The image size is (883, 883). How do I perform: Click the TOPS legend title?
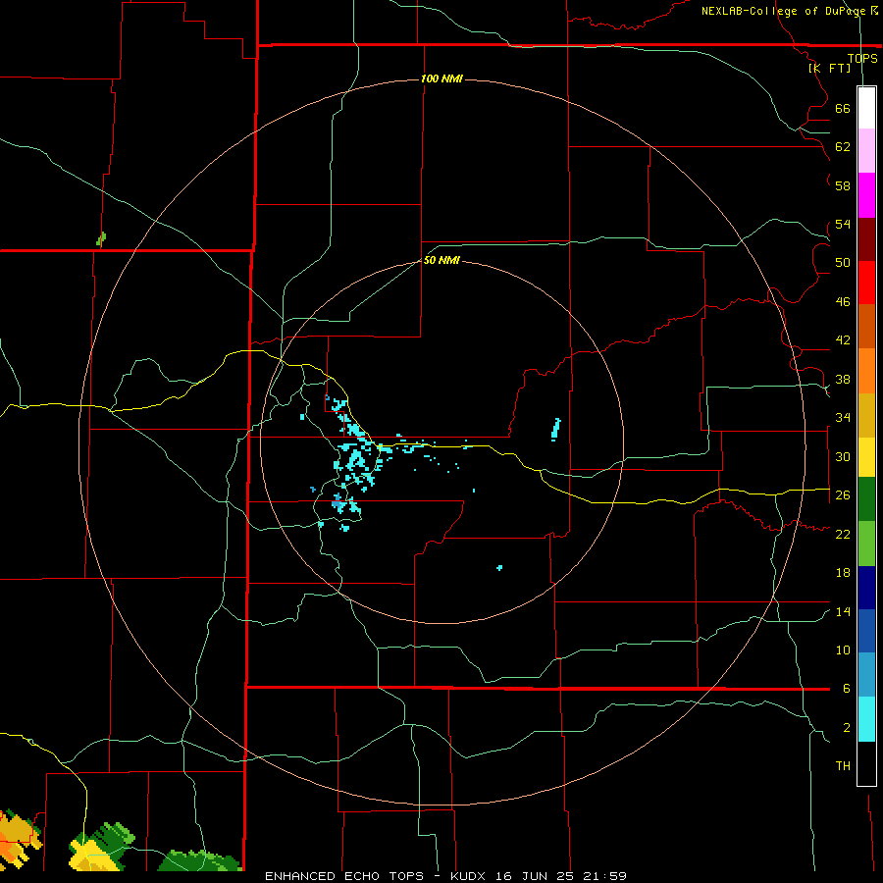(x=862, y=58)
